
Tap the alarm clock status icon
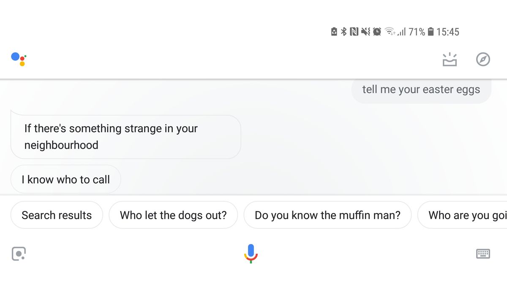click(377, 32)
